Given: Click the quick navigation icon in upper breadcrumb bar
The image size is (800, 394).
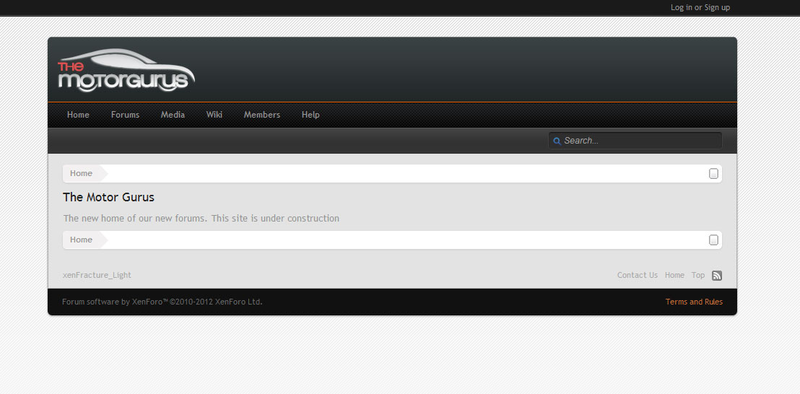Looking at the screenshot, I should pos(713,174).
